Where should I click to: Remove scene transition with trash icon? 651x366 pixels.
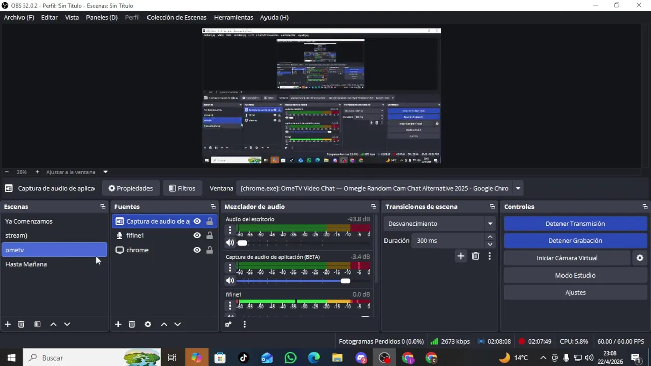pyautogui.click(x=476, y=256)
